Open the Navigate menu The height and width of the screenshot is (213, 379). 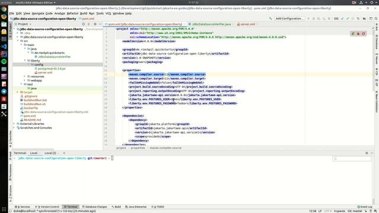(38, 13)
